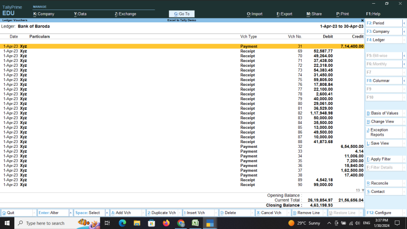Expand the chevron beside F3: Company

(404, 32)
